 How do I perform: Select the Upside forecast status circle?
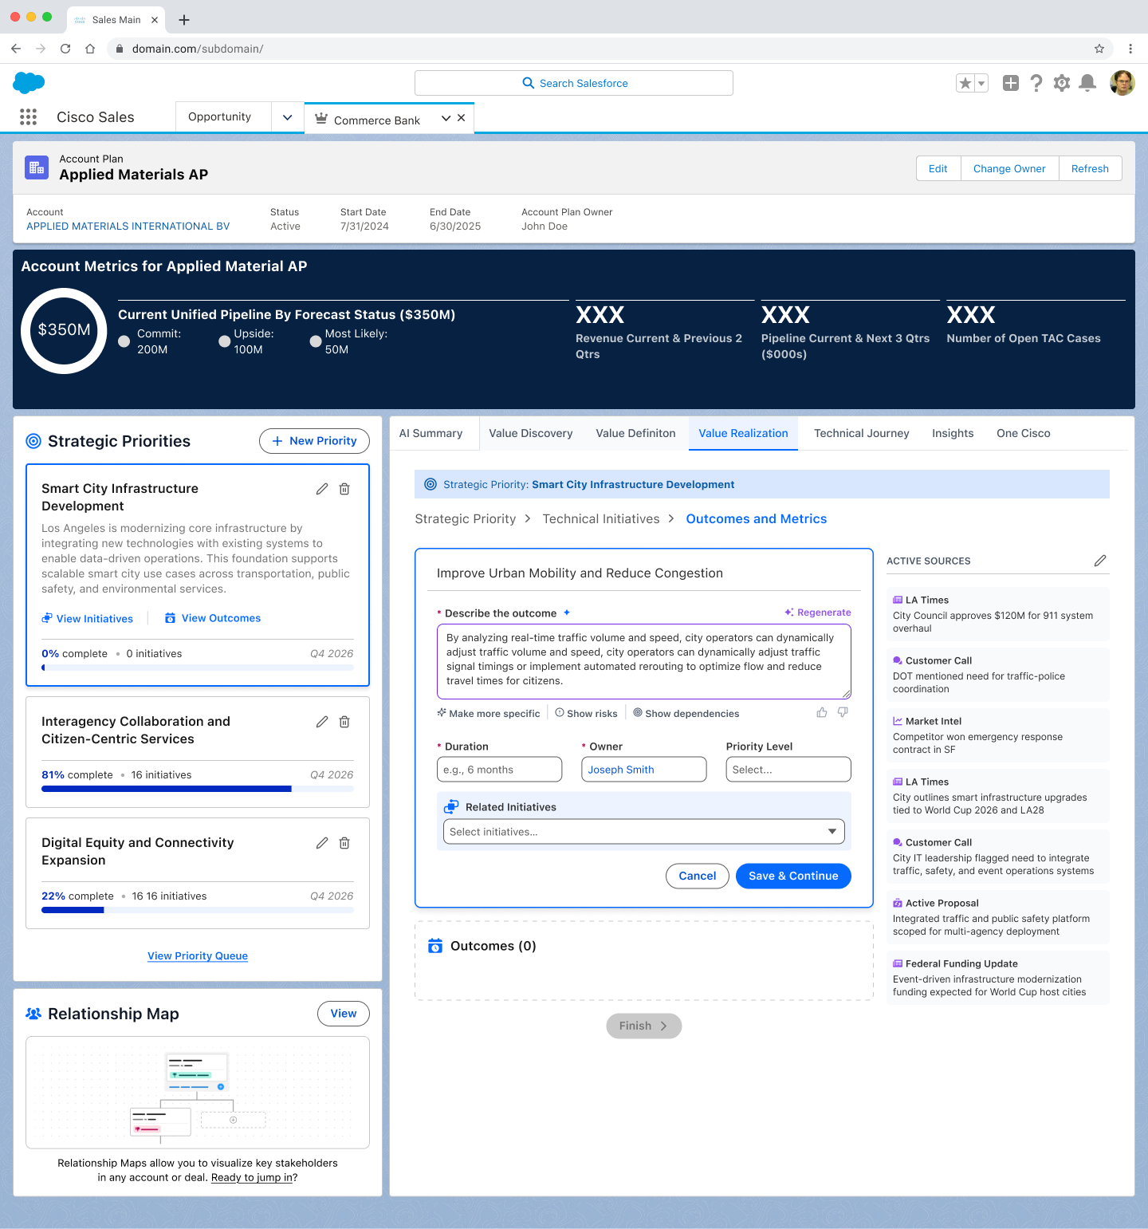225,341
